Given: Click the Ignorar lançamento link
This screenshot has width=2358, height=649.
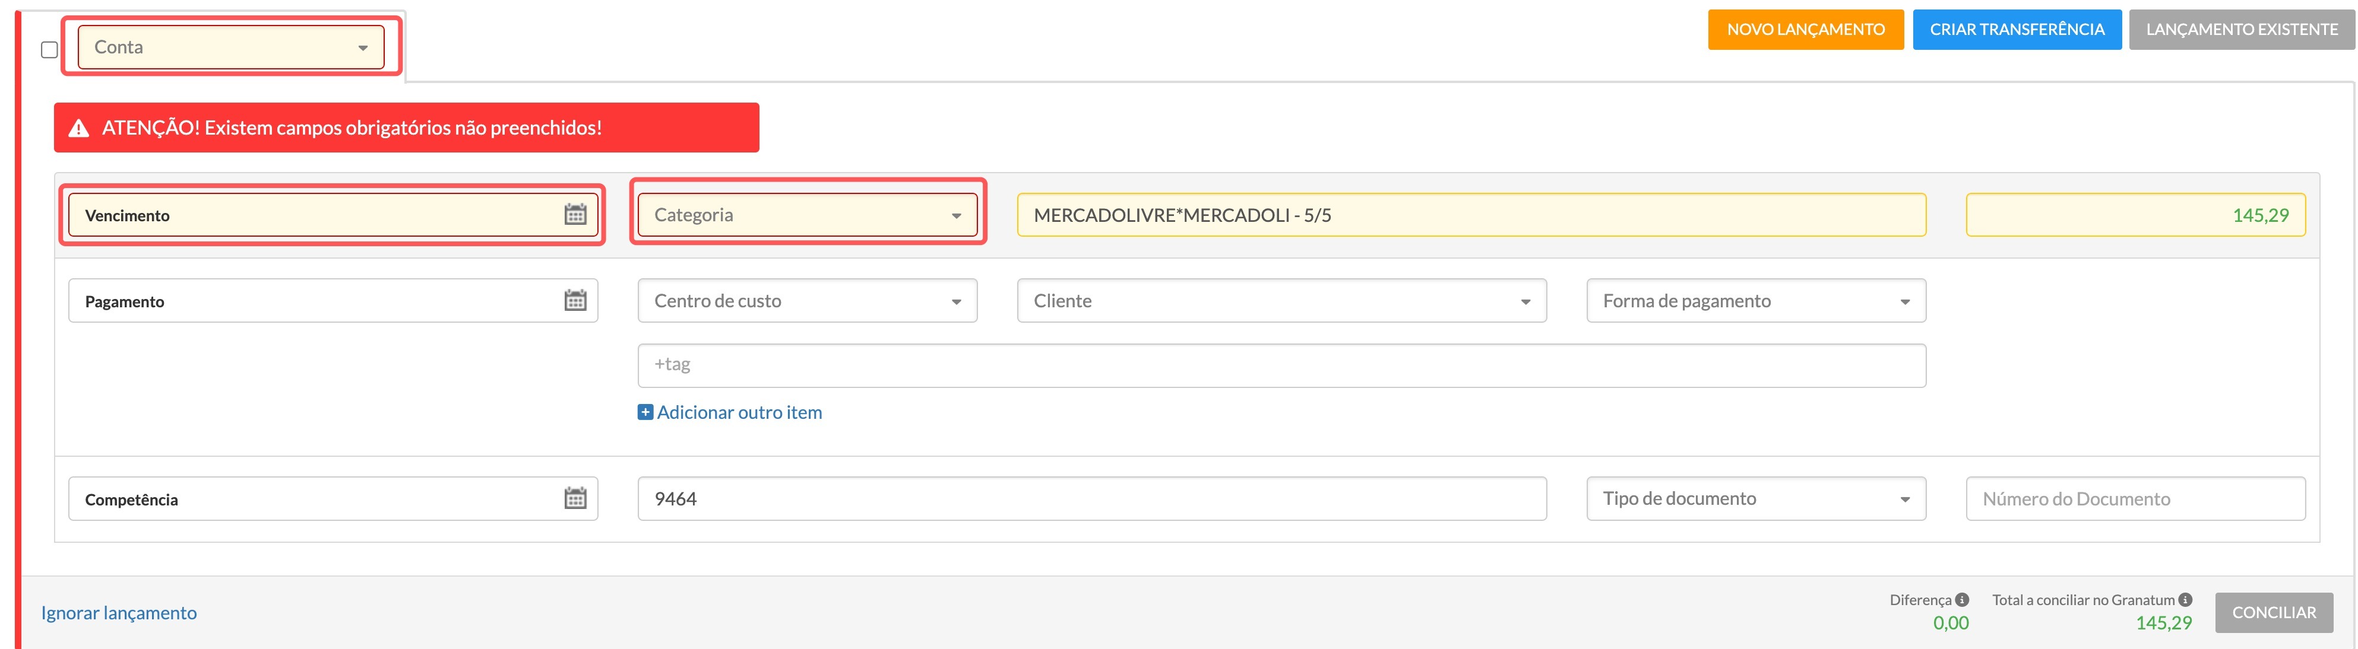Looking at the screenshot, I should tap(119, 612).
